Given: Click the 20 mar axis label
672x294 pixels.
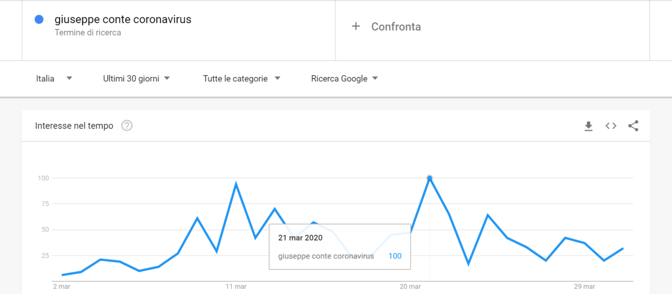Looking at the screenshot, I should [410, 287].
